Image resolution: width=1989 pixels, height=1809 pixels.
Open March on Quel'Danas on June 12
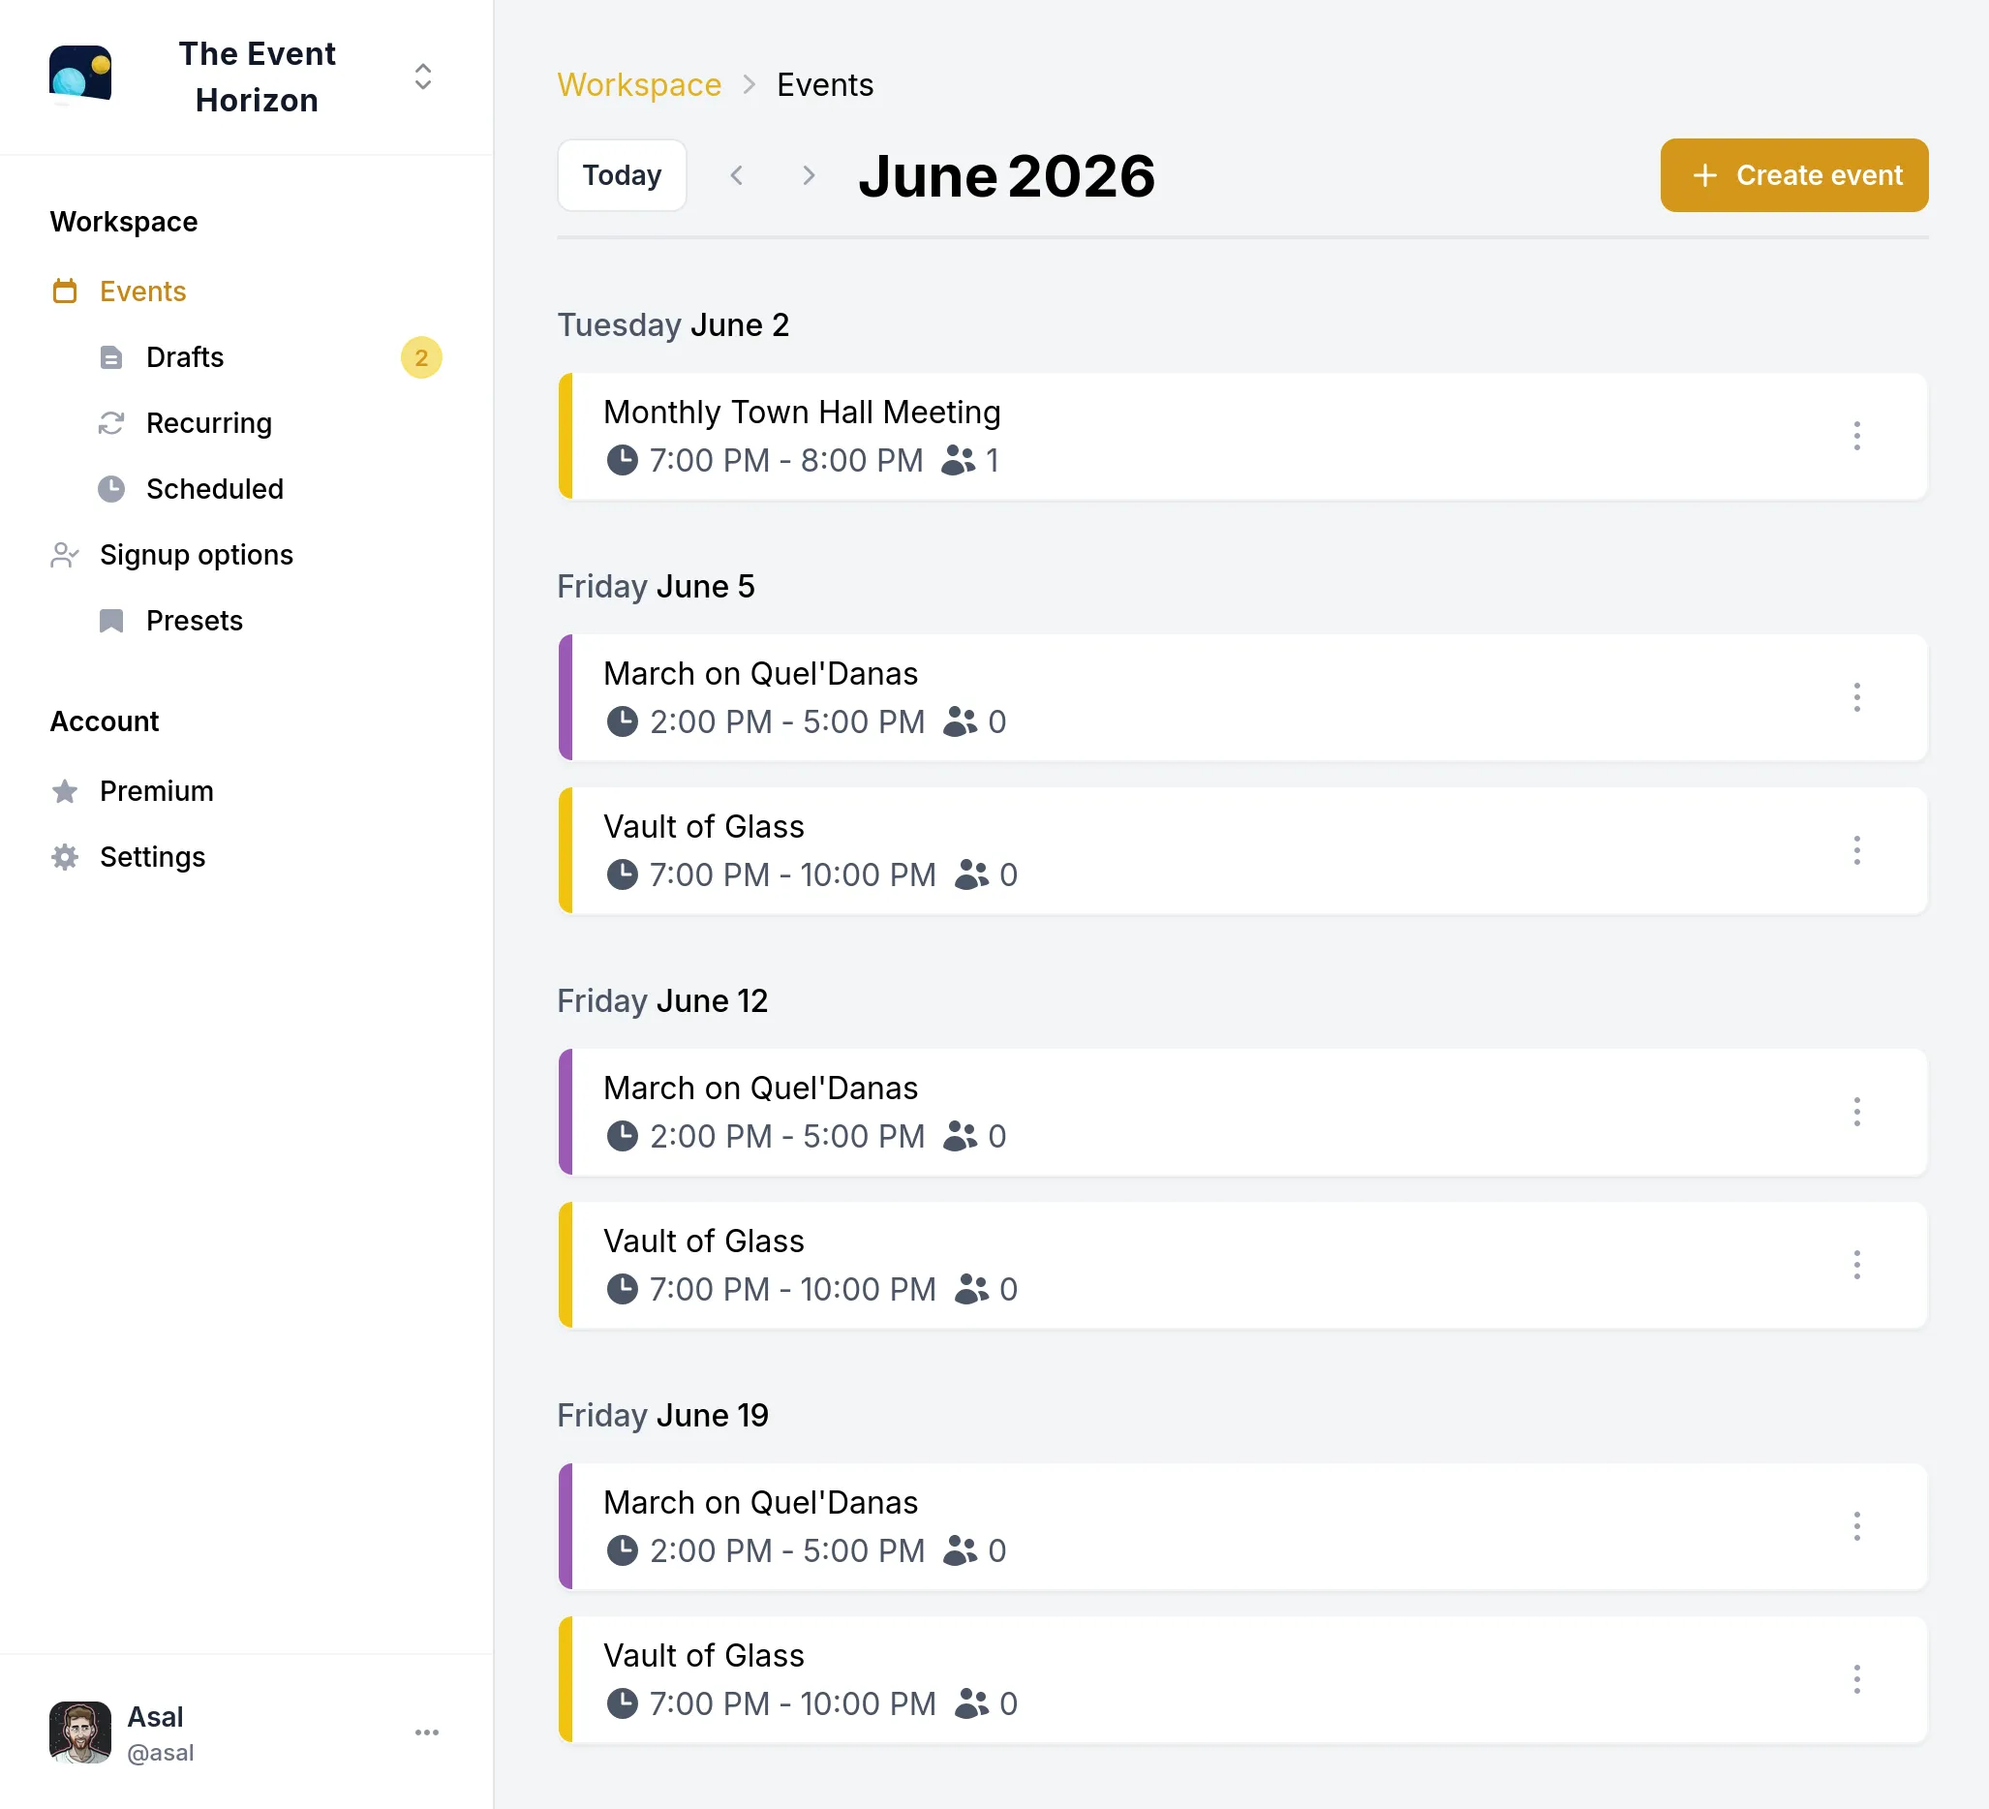click(x=1242, y=1113)
